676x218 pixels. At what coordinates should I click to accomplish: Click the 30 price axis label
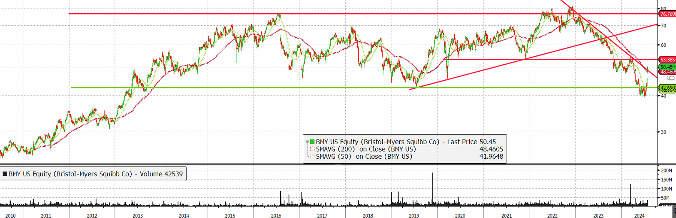click(664, 132)
